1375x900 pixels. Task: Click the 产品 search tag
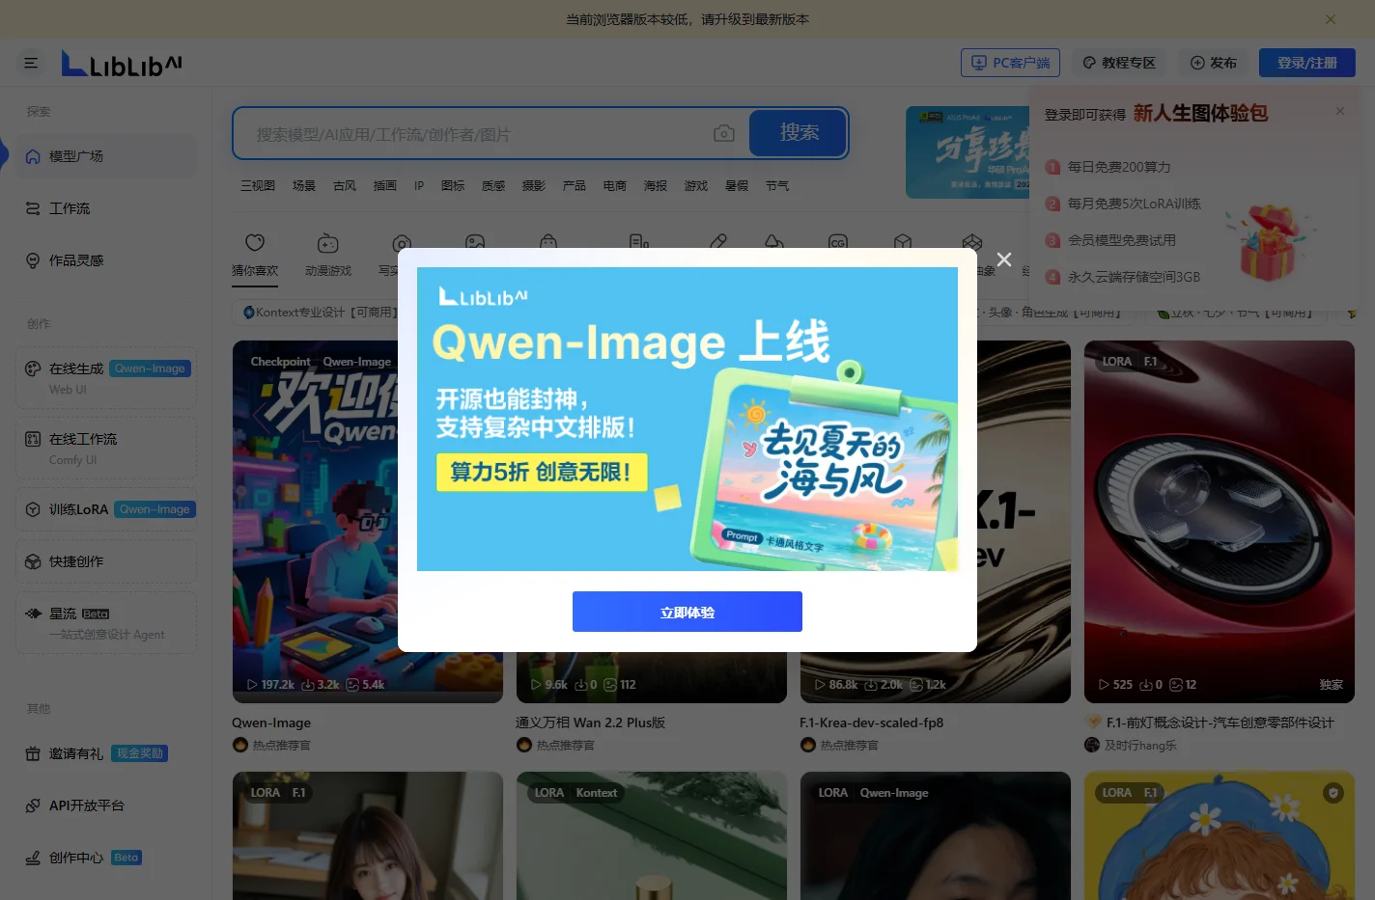[x=575, y=186]
